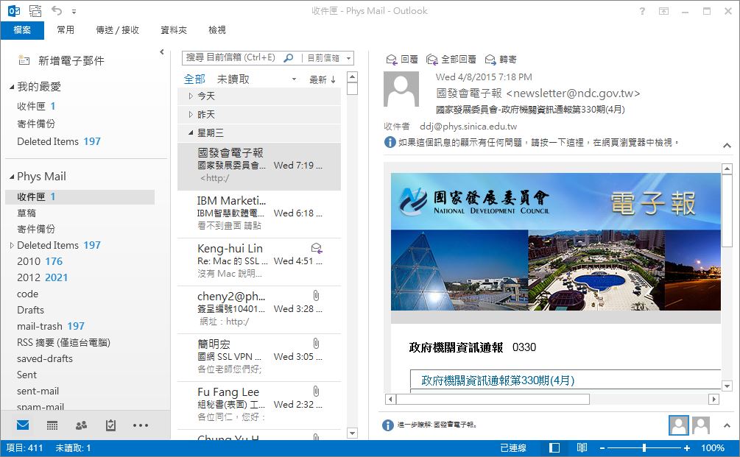Open the Keng-hui Lin message

259,261
